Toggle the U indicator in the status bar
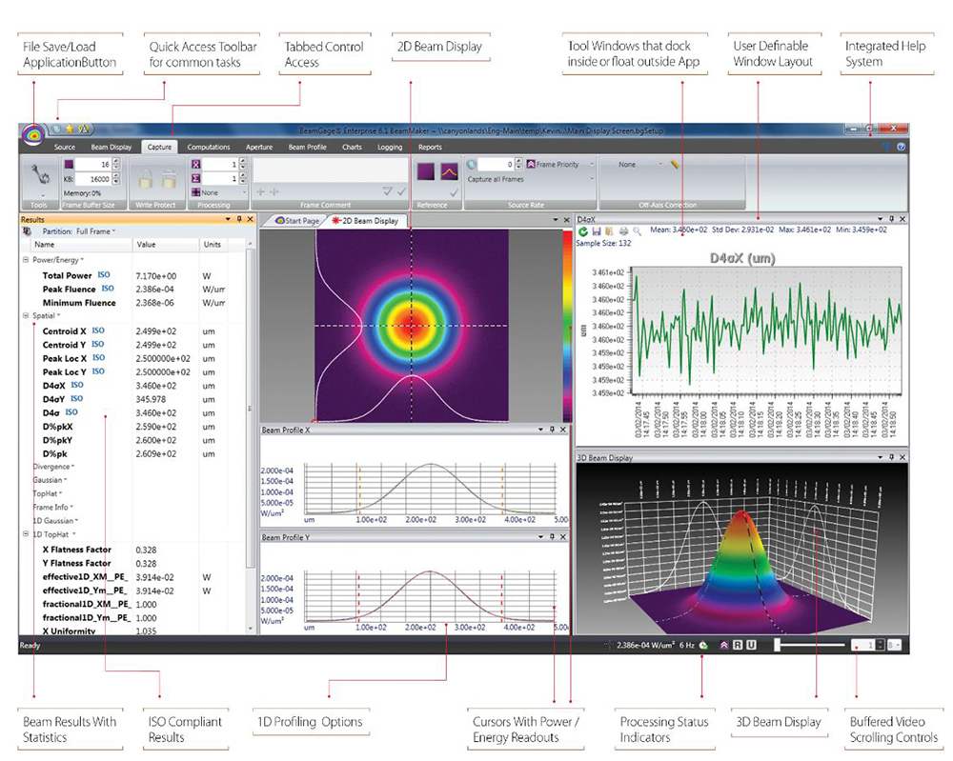The image size is (953, 761). [751, 645]
